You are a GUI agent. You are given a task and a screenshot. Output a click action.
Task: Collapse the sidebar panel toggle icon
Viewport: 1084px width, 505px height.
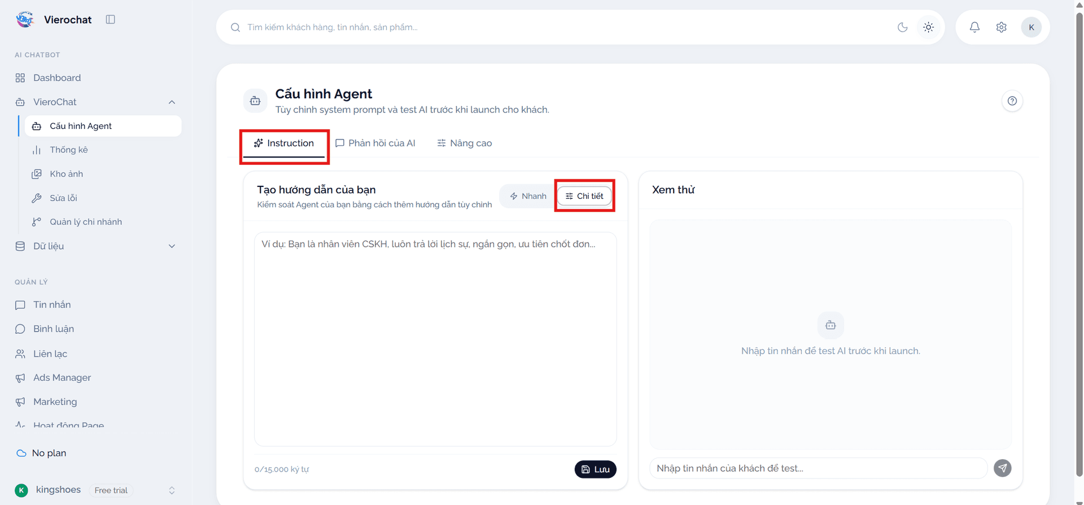click(x=111, y=19)
